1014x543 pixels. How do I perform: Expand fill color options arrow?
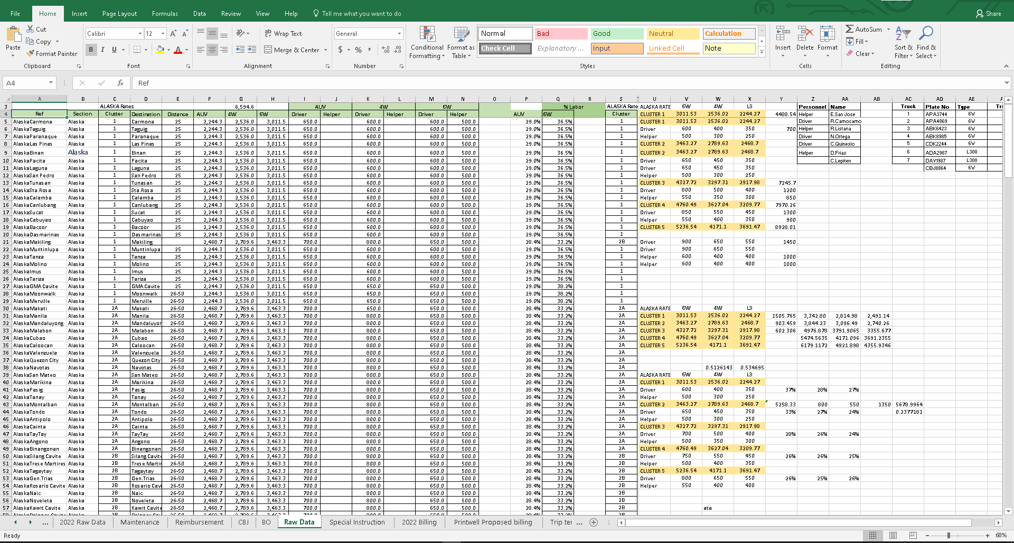click(x=168, y=50)
